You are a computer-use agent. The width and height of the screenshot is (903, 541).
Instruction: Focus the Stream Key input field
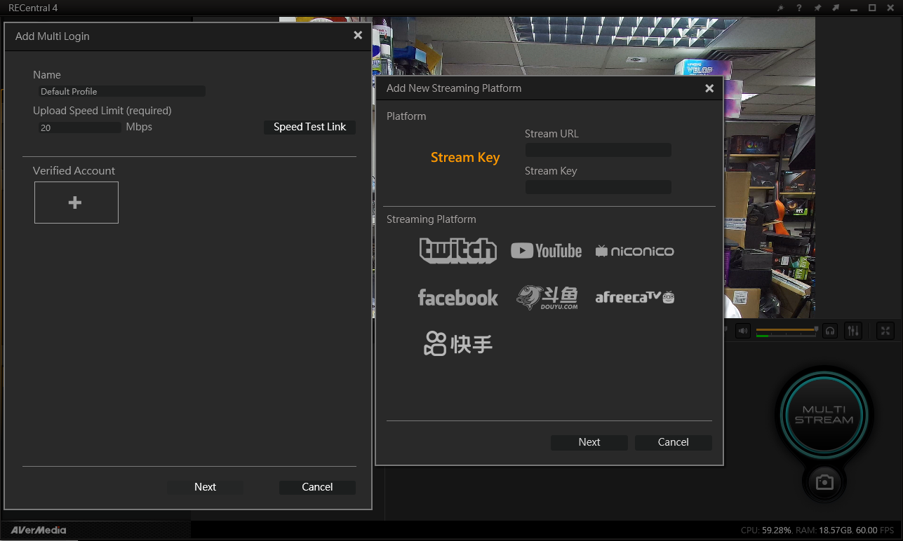(x=598, y=187)
